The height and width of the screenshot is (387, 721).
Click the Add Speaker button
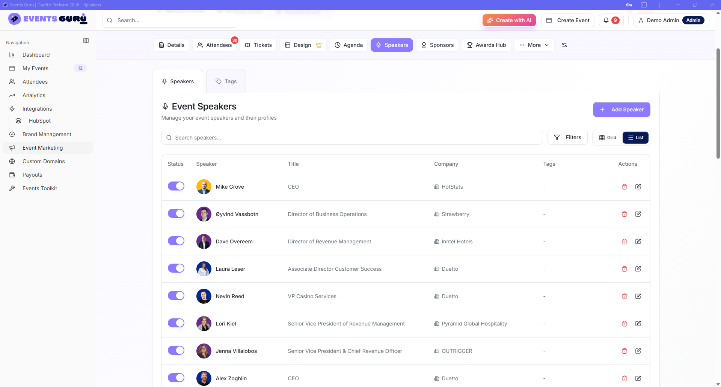[621, 109]
